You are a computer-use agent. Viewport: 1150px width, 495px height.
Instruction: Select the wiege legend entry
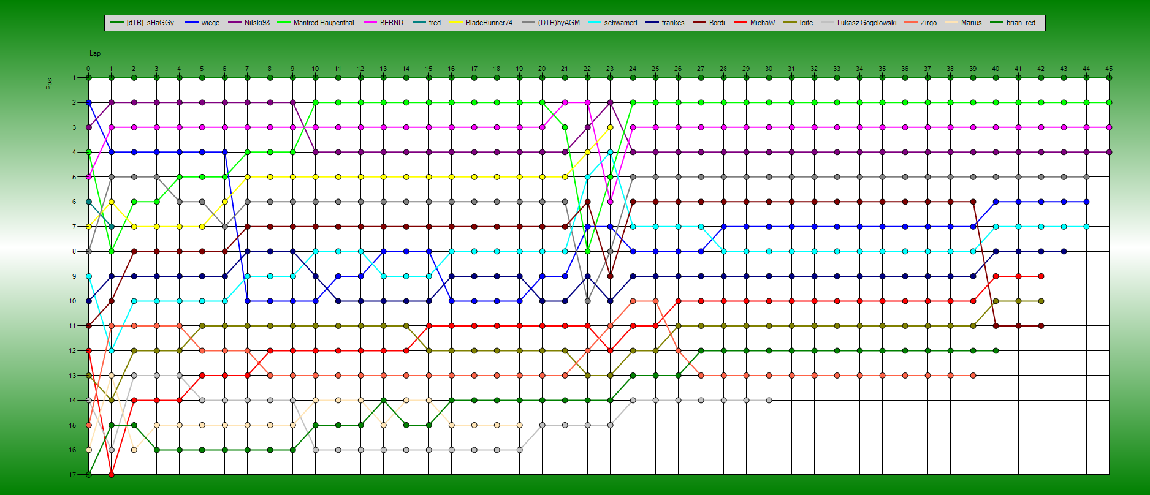point(202,23)
